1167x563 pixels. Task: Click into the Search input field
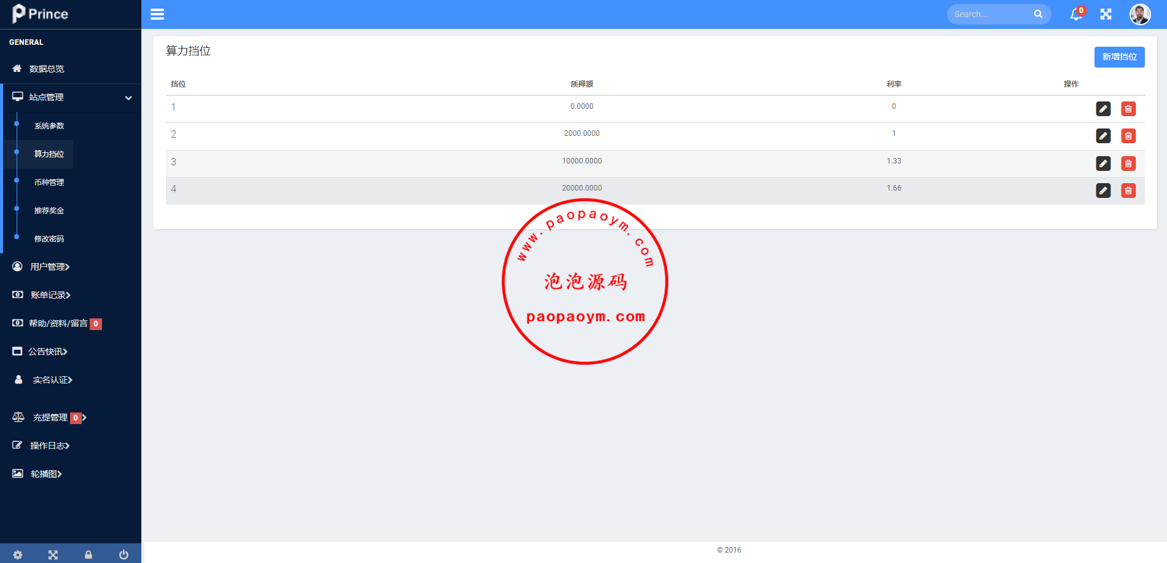(x=991, y=14)
